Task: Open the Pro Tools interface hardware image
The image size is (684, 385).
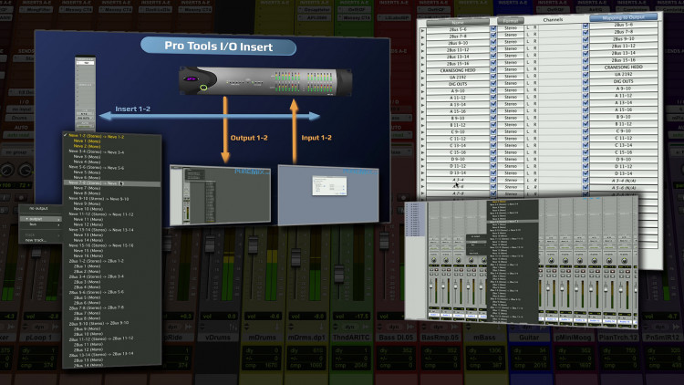Action: [x=265, y=81]
